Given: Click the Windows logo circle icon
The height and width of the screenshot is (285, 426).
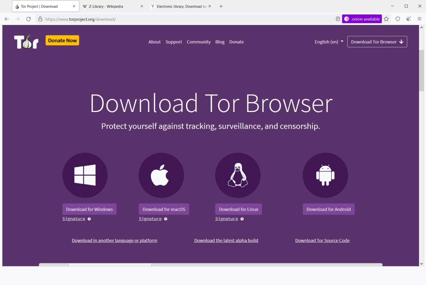Looking at the screenshot, I should point(85,175).
